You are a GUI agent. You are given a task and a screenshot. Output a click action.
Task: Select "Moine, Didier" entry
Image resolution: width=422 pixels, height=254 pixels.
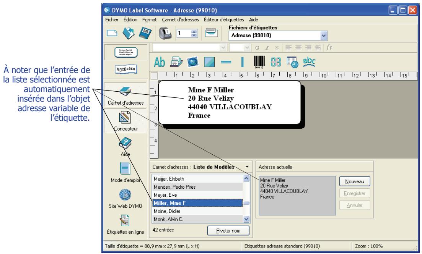(x=197, y=211)
